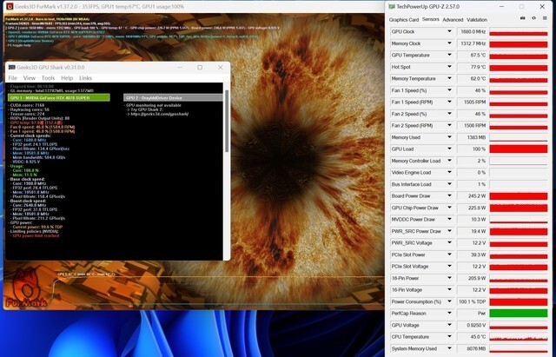Expand the Fan 2 Speed (%) dropdown
Screen dimensions: 556x357
[x=449, y=114]
